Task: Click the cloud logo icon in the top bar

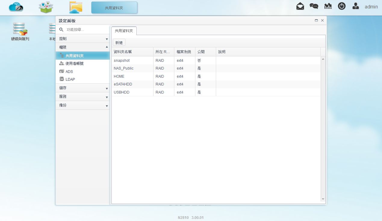Action: click(16, 7)
